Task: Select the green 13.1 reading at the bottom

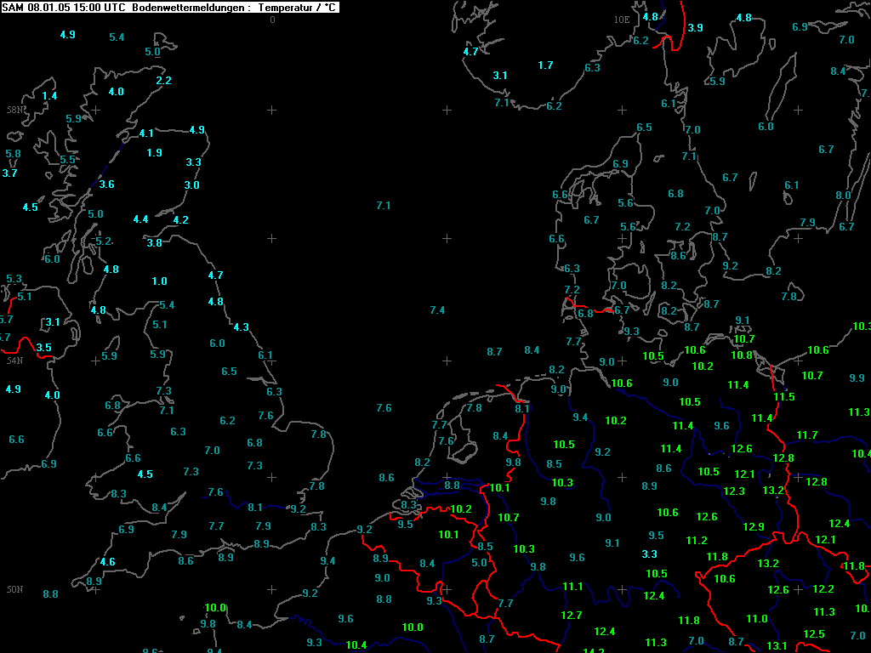Action: pos(777,645)
